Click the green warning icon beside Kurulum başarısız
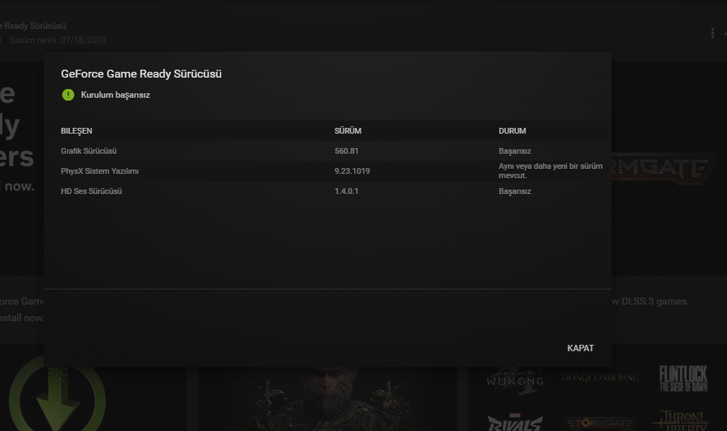The width and height of the screenshot is (727, 431). (x=68, y=95)
